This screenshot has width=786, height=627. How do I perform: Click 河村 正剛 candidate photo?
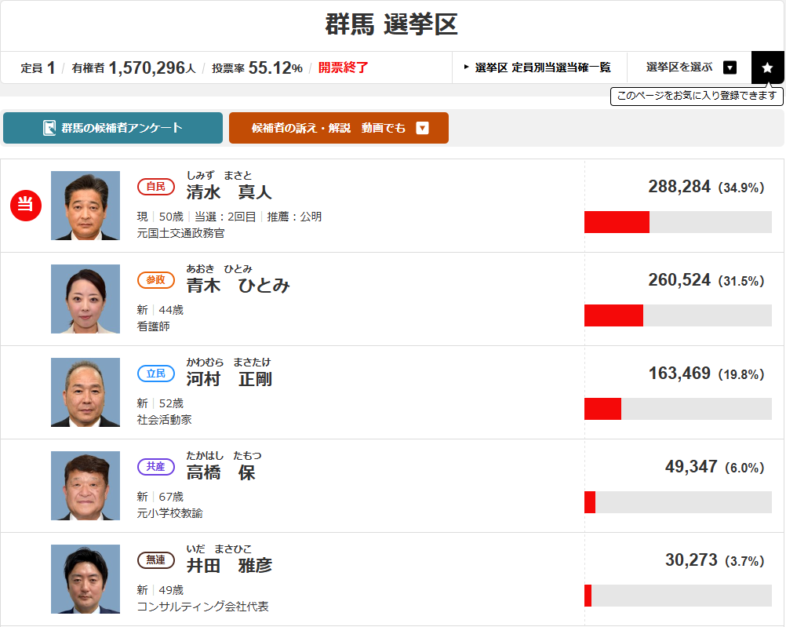point(86,392)
